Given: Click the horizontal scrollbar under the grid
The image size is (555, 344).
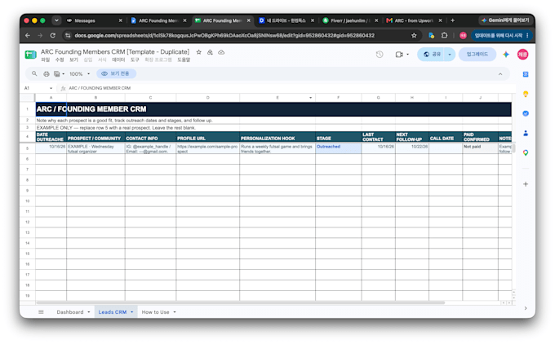Looking at the screenshot, I should [x=241, y=302].
